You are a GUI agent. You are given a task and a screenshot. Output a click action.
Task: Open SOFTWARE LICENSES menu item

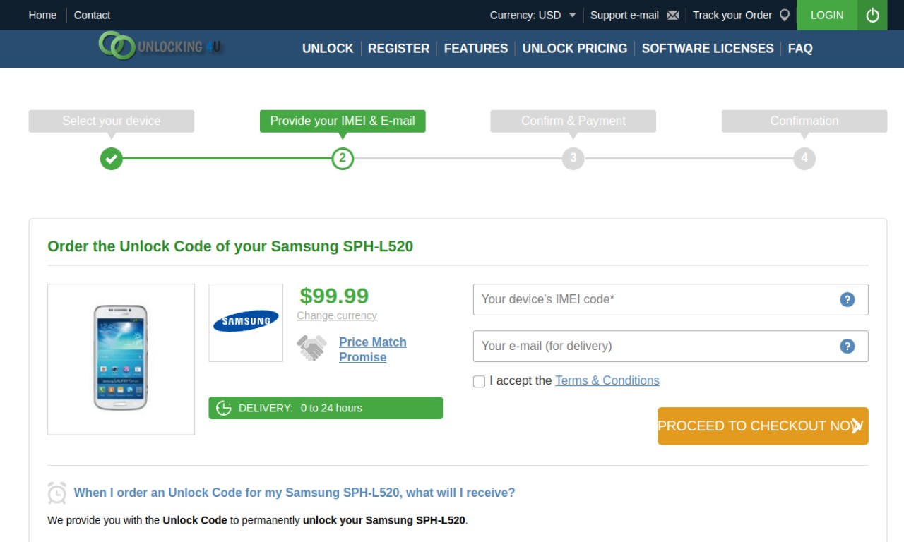[708, 49]
